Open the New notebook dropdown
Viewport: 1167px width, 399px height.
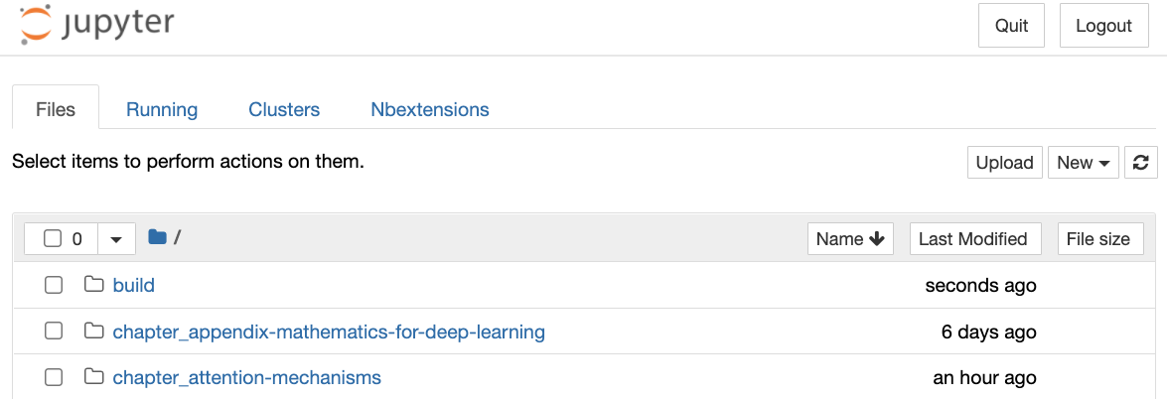click(1084, 163)
